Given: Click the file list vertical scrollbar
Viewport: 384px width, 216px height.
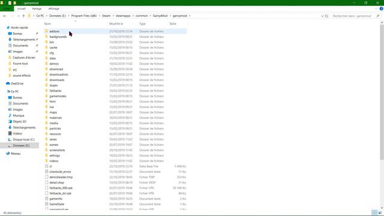Looking at the screenshot, I should 382,92.
